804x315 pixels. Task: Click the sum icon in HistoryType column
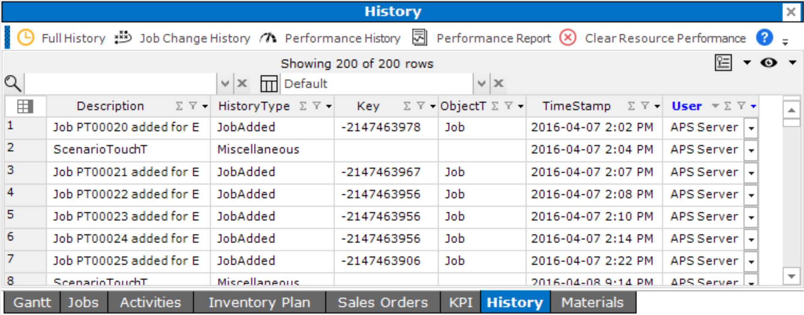[x=303, y=106]
